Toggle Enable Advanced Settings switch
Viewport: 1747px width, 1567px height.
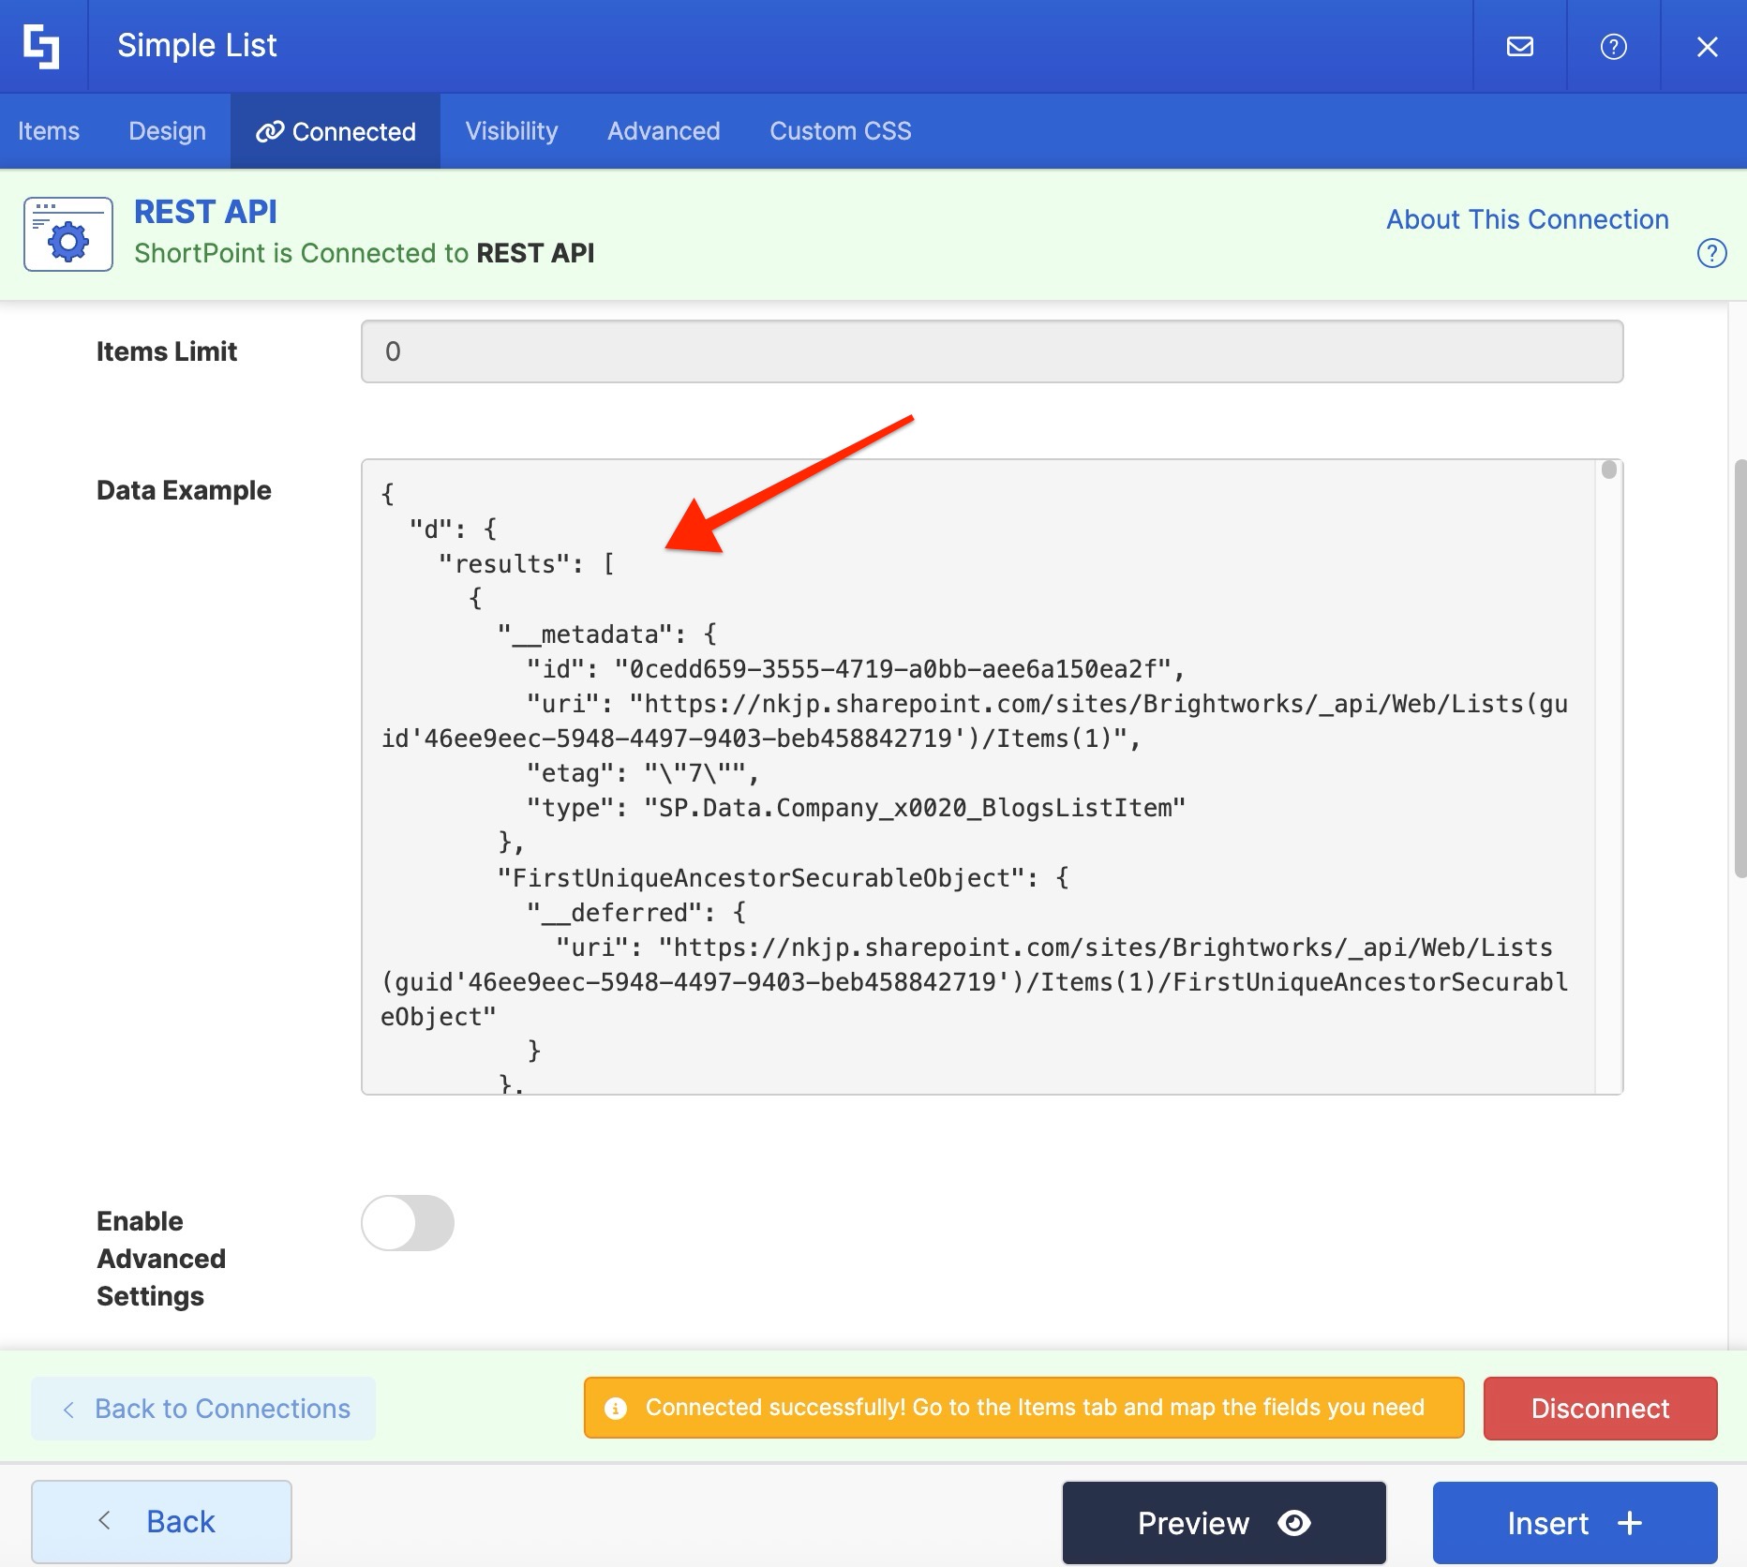(x=408, y=1223)
